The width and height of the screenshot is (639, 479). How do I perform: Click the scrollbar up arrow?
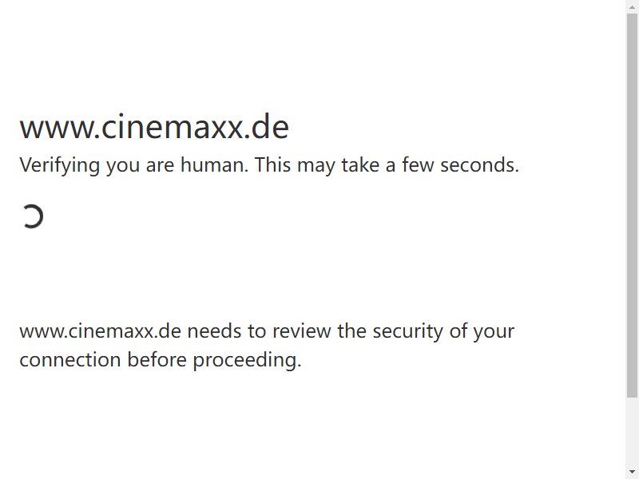[x=632, y=6]
